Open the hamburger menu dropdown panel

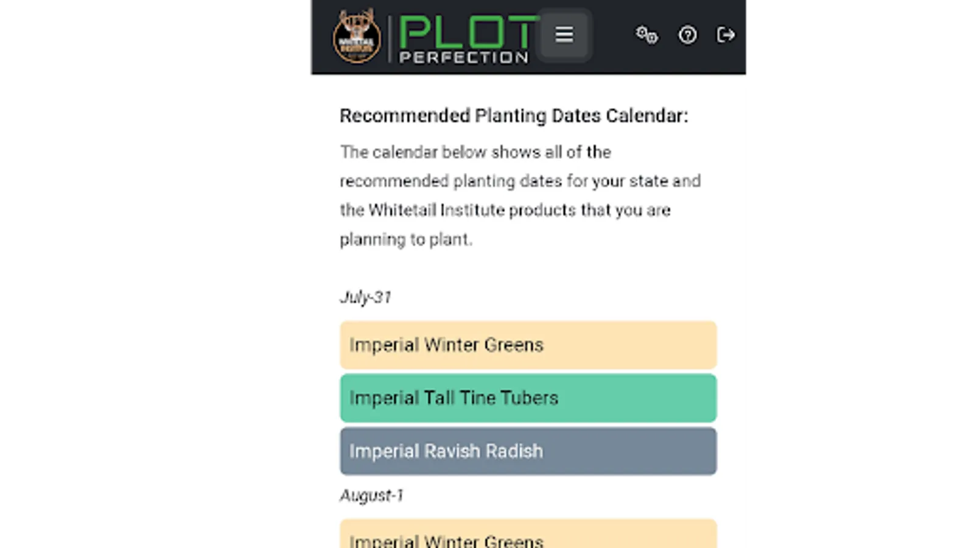pyautogui.click(x=564, y=35)
